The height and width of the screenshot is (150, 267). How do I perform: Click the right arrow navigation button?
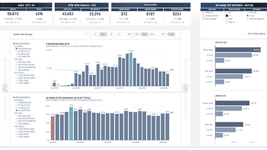pos(185,88)
